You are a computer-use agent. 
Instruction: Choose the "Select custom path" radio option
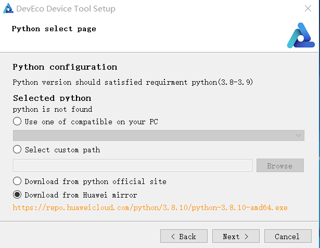[x=18, y=150]
